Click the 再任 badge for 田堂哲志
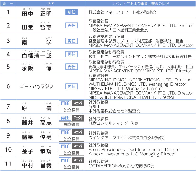196x171 pixels. coord(71,26)
